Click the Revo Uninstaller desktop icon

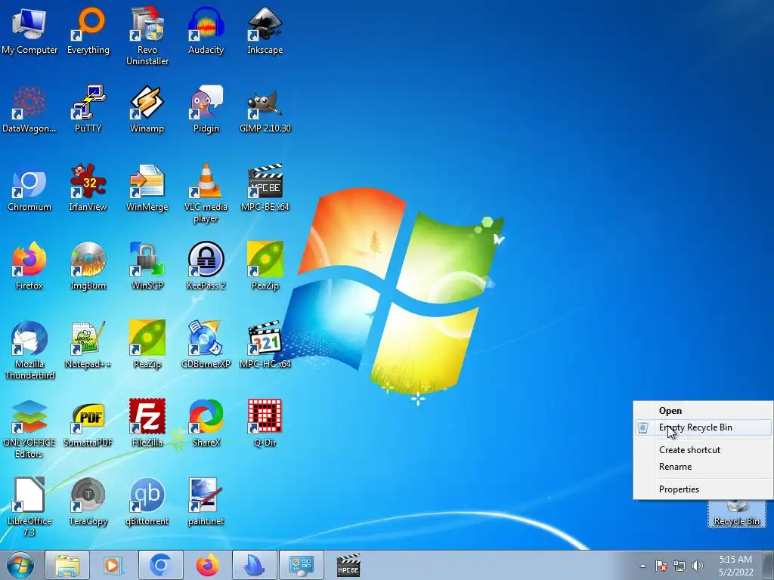(147, 36)
